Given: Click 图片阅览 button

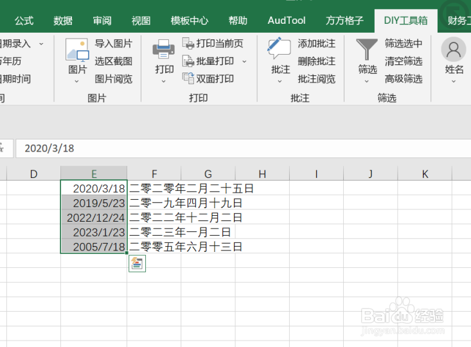Looking at the screenshot, I should pos(114,78).
